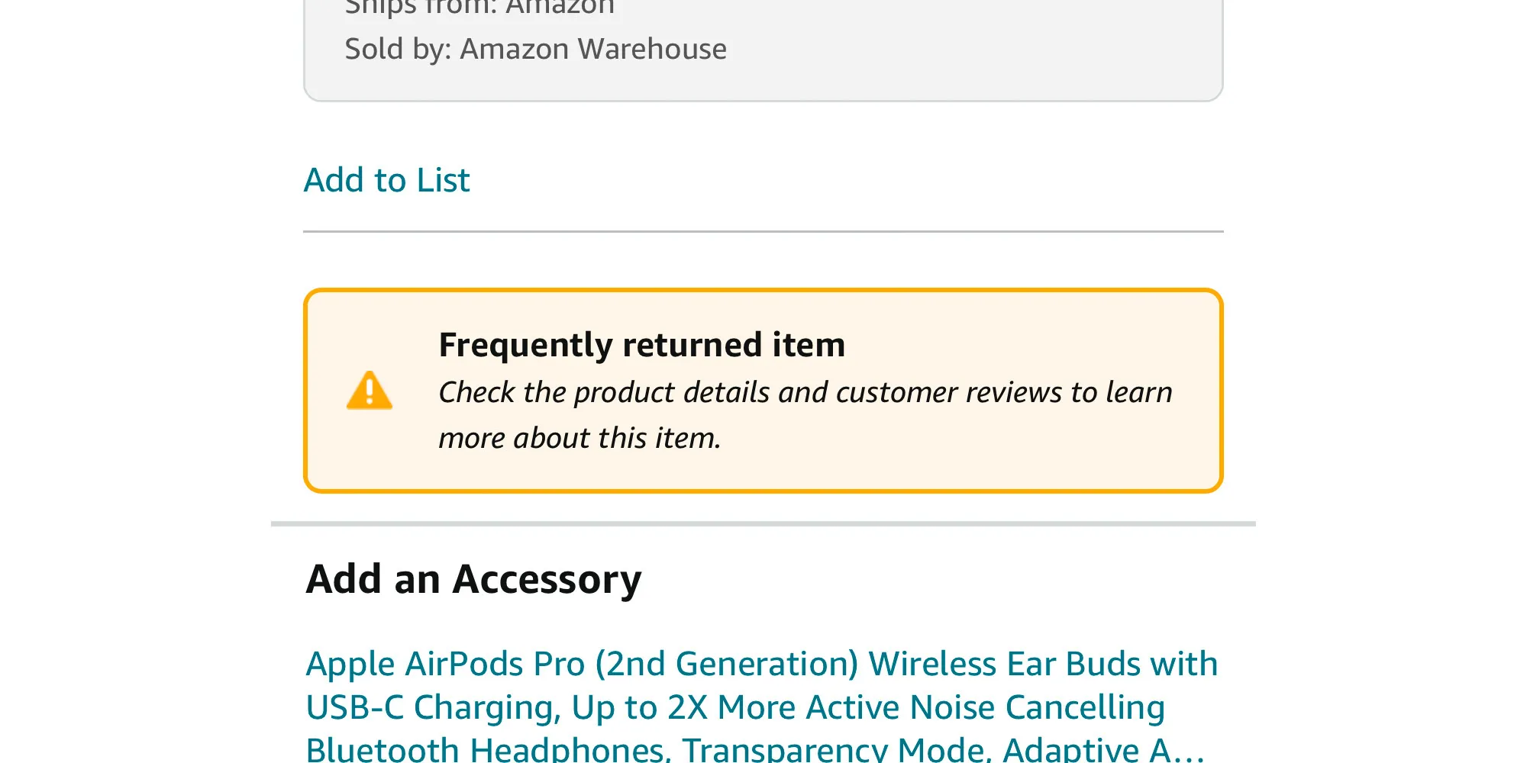Click the words "more about this item."

[x=579, y=438]
